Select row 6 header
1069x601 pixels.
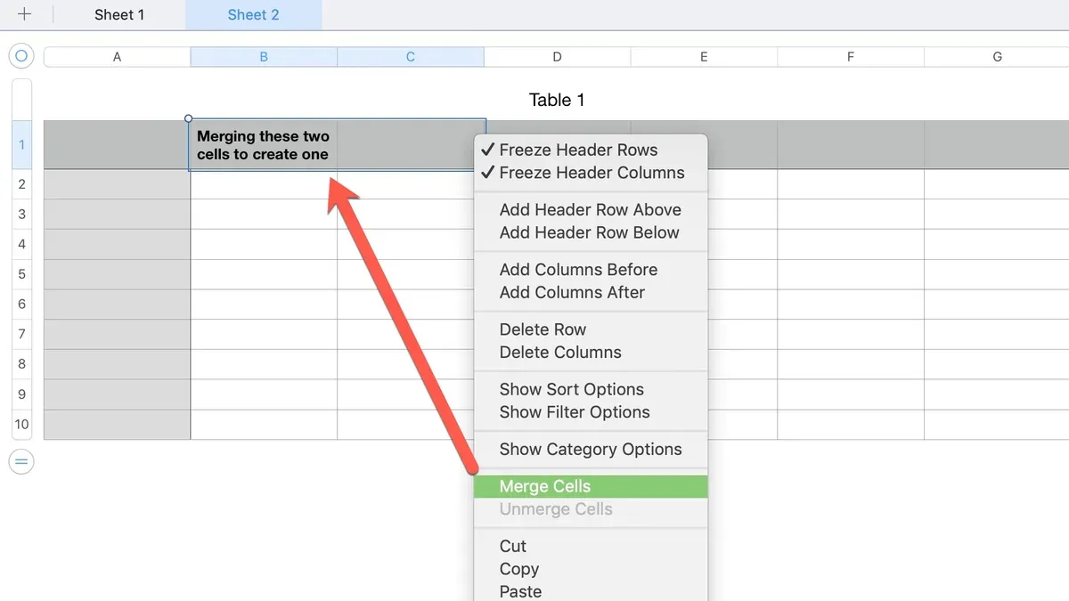click(x=21, y=305)
